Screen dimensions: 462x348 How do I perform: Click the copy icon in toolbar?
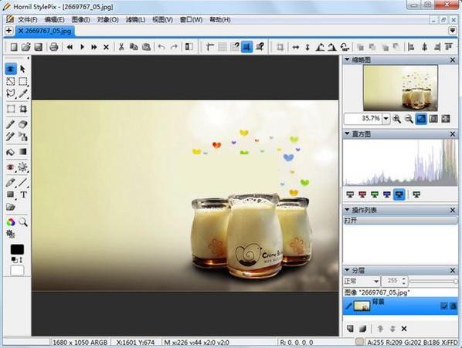(134, 47)
